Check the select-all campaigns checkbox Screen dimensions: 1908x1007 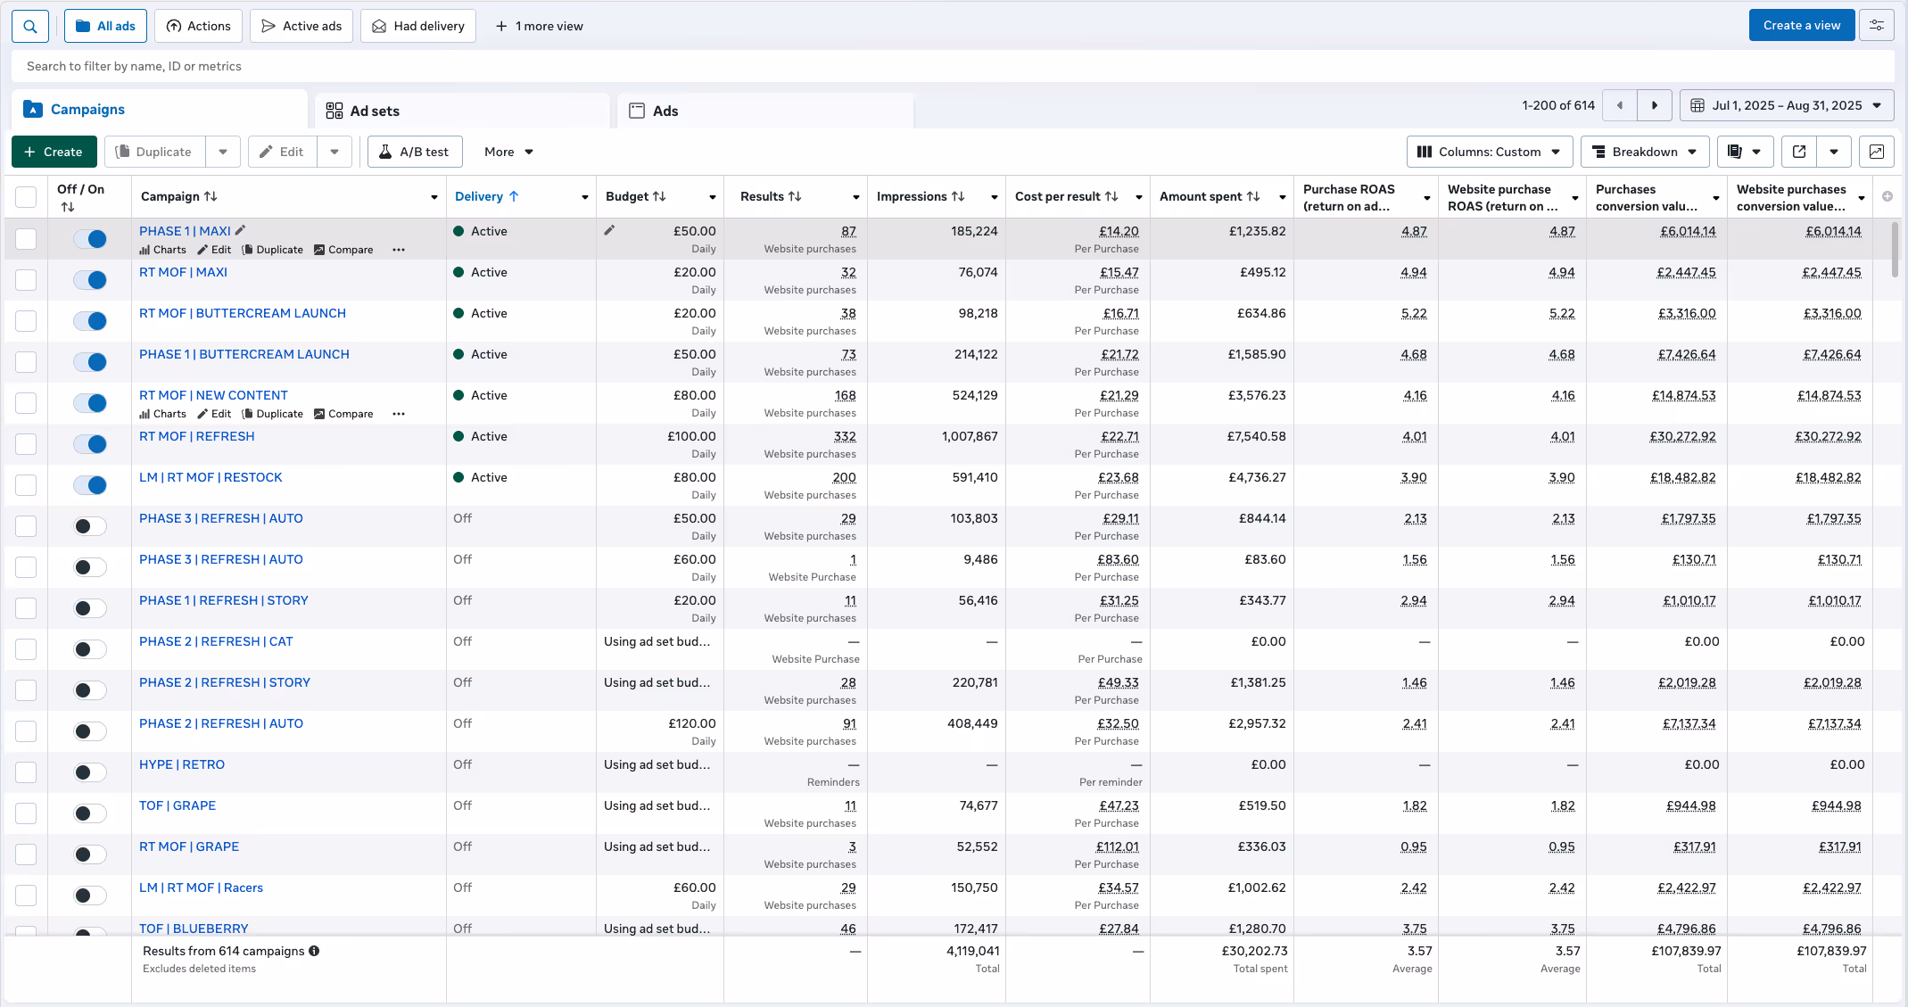point(26,197)
